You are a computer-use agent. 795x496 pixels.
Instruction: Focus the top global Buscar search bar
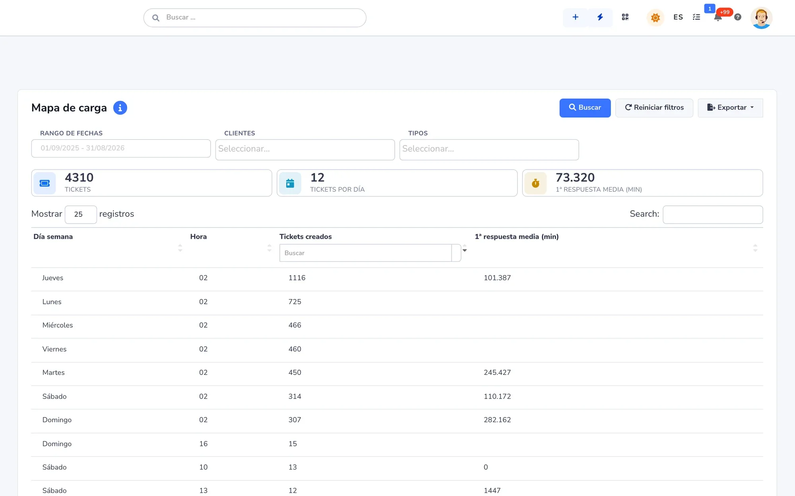(255, 18)
